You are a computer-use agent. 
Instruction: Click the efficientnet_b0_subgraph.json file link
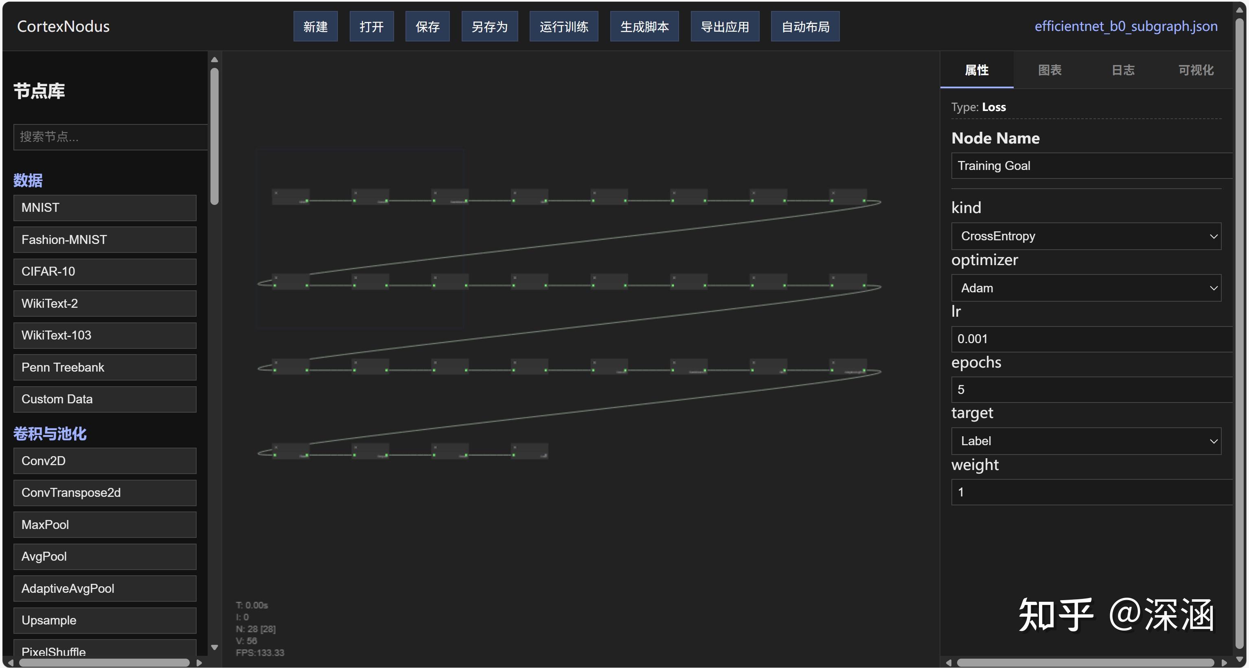tap(1126, 26)
